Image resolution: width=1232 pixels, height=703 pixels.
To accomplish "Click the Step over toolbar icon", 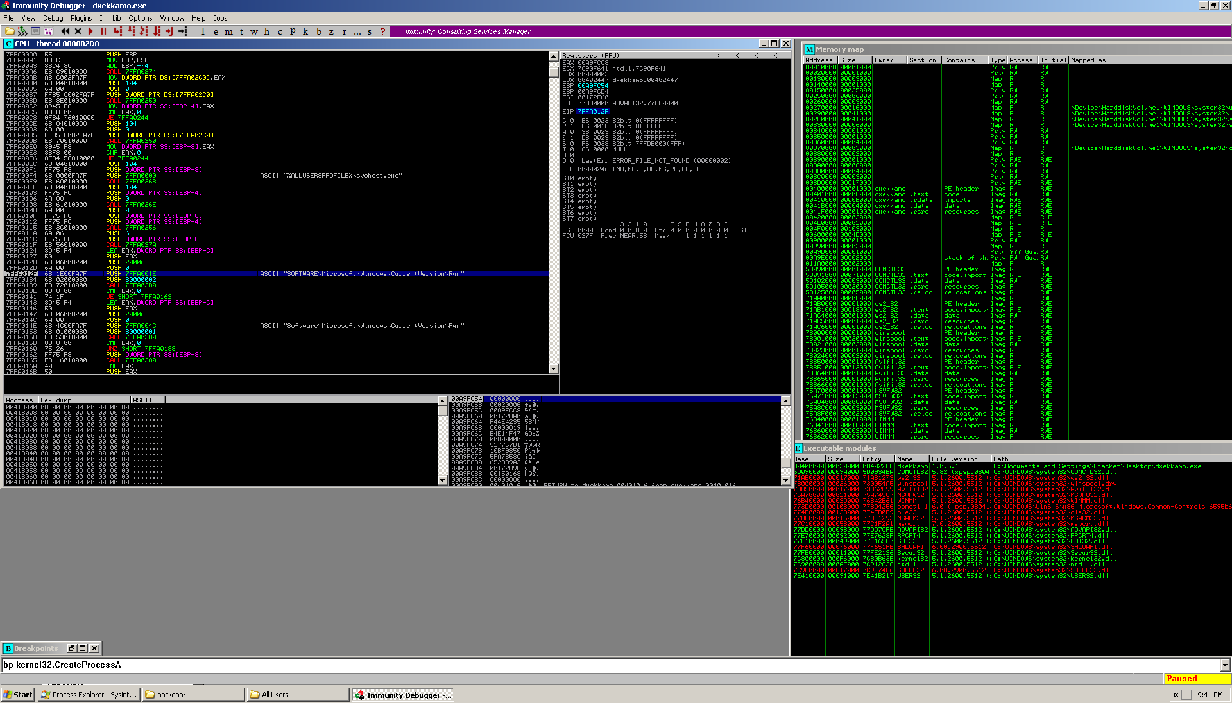I will pos(131,31).
